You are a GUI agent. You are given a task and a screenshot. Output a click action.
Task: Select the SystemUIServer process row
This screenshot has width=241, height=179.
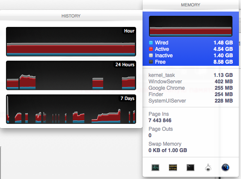(x=190, y=101)
